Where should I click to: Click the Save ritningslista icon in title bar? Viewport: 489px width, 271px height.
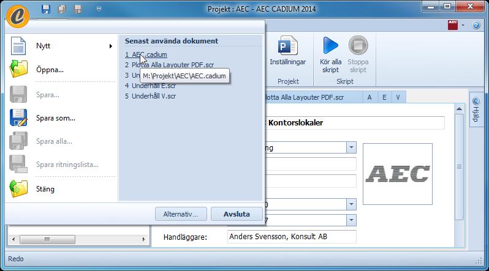coord(78,9)
